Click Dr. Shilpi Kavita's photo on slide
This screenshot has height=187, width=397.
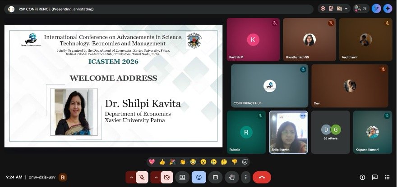74,112
